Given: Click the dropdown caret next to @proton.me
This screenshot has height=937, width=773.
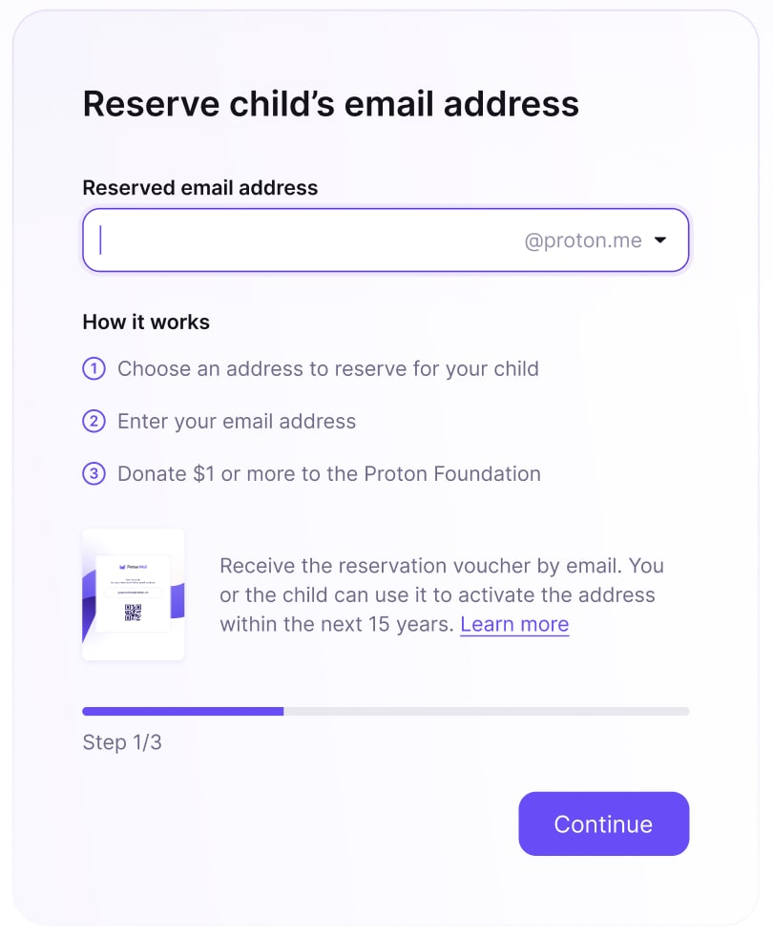Looking at the screenshot, I should (659, 240).
